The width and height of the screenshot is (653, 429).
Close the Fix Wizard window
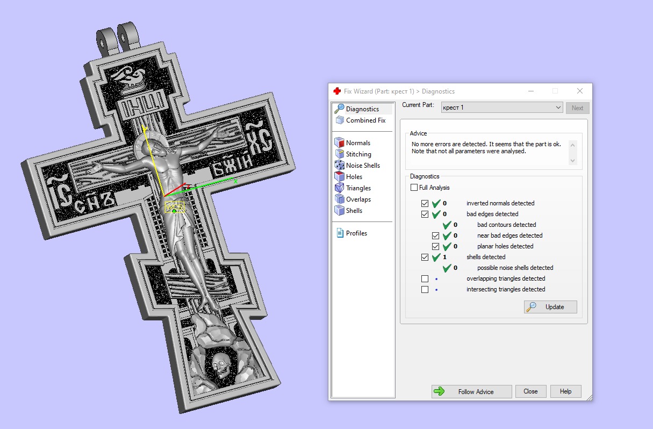click(579, 91)
